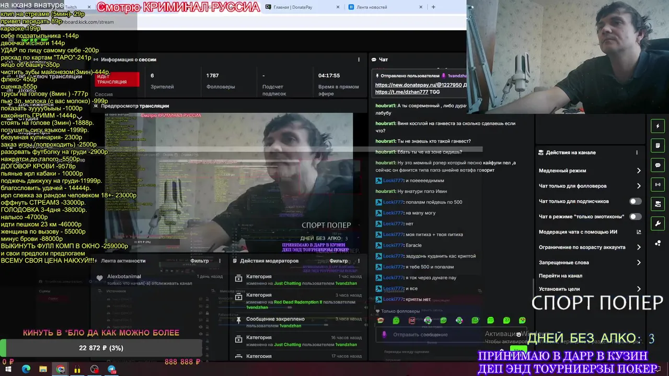Image resolution: width=669 pixels, height=376 pixels.
Task: Select the last emote in the chat emote row
Action: coord(522,321)
